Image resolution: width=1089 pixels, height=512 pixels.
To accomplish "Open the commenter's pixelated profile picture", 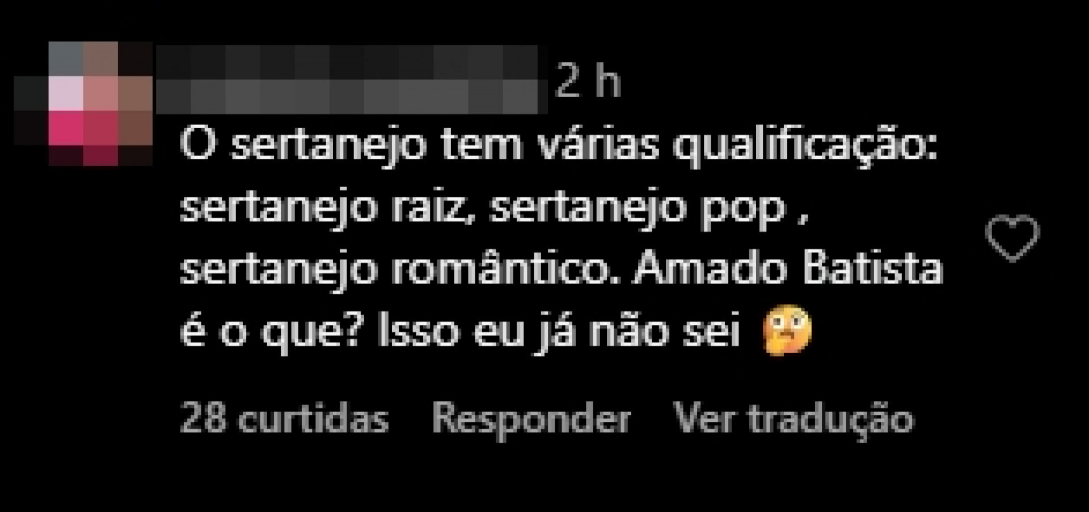I will [83, 103].
